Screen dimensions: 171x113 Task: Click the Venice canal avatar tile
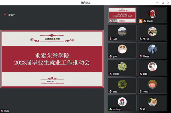(152, 50)
